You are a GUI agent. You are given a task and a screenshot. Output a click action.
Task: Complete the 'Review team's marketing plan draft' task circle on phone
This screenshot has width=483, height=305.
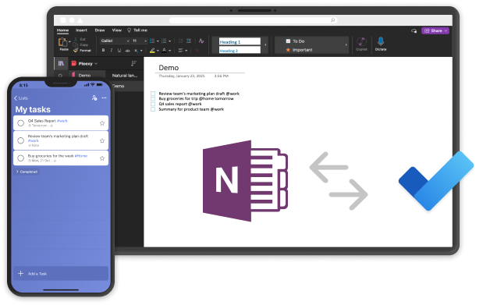(20, 140)
